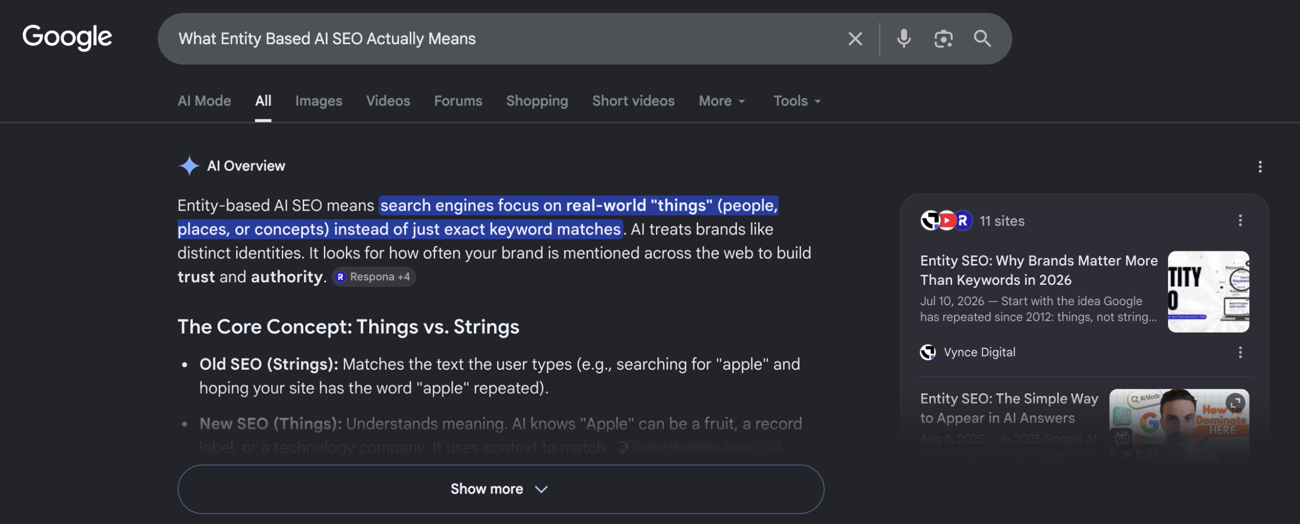Select the All results tab
The height and width of the screenshot is (524, 1300).
click(x=263, y=101)
